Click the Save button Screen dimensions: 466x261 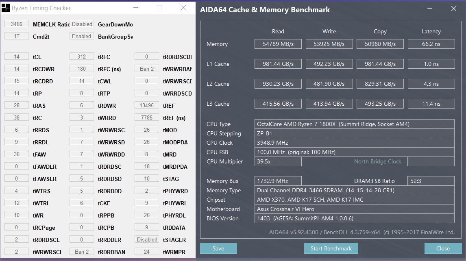[218, 248]
